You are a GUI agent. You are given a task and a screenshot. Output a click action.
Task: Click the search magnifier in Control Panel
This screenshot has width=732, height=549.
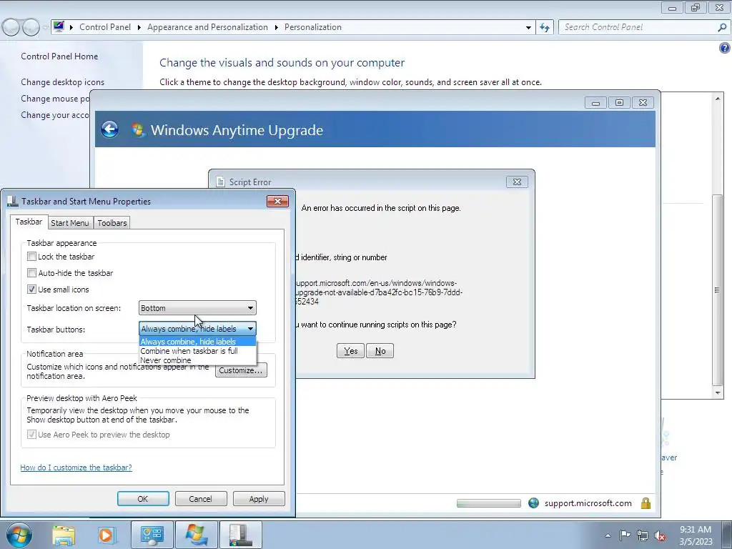[x=722, y=27]
